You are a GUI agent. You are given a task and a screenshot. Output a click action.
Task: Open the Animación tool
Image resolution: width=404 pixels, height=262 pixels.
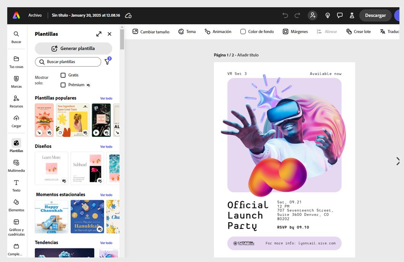click(218, 32)
